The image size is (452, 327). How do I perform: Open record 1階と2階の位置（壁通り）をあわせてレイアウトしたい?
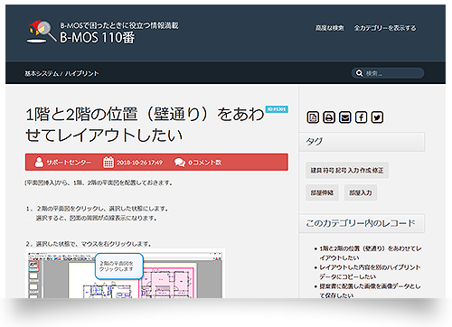[x=371, y=253]
